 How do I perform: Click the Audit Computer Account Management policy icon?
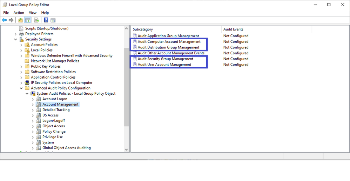point(135,41)
